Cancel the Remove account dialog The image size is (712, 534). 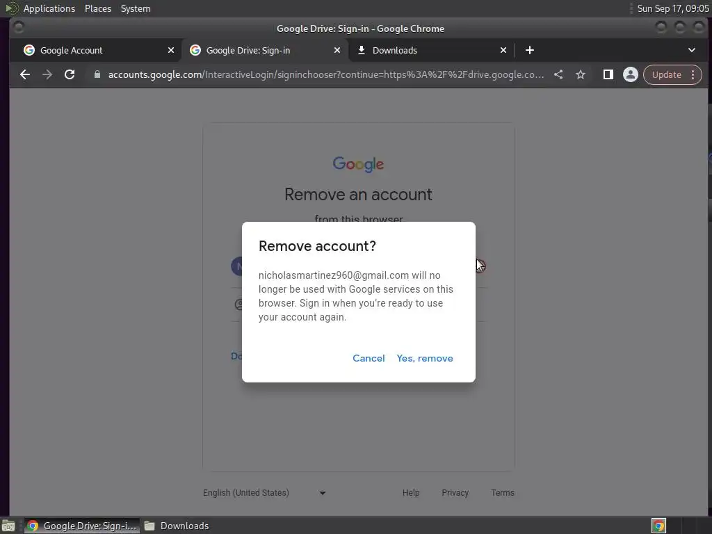(x=369, y=358)
